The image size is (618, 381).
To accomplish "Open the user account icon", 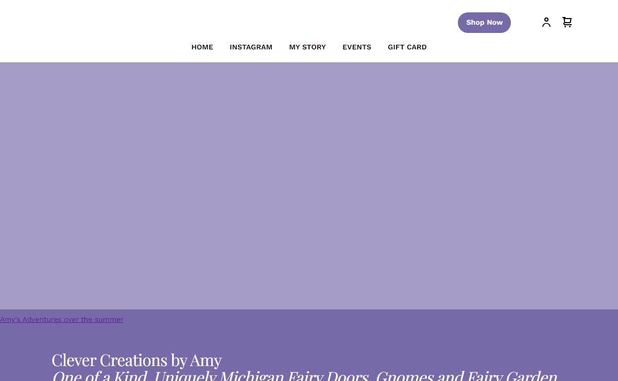I will 546,22.
